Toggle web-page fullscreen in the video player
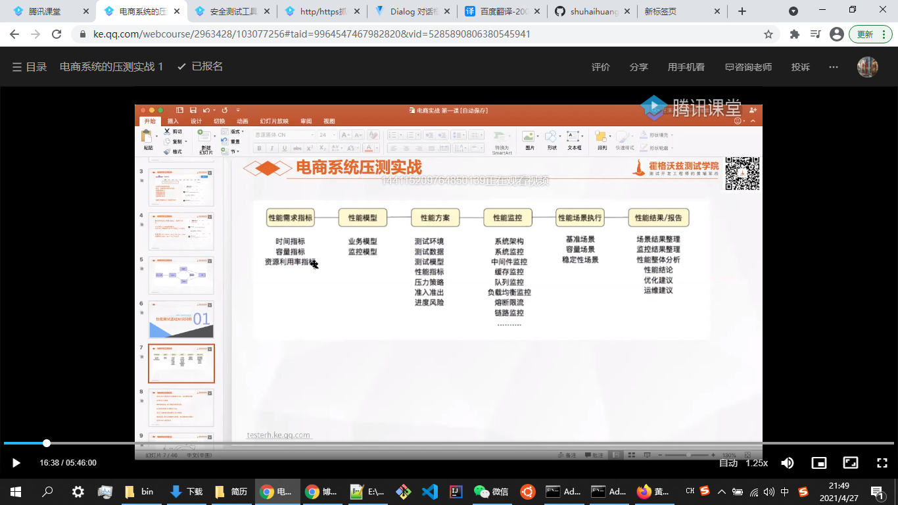This screenshot has height=505, width=898. pyautogui.click(x=851, y=463)
